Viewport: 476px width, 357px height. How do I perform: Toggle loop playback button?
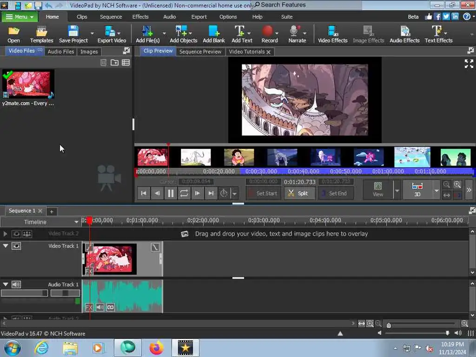point(184,193)
